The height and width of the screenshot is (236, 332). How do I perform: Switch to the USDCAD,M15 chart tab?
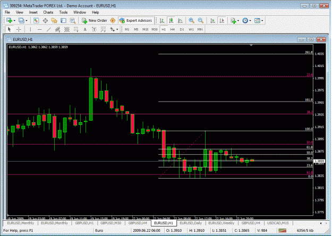pos(278,223)
